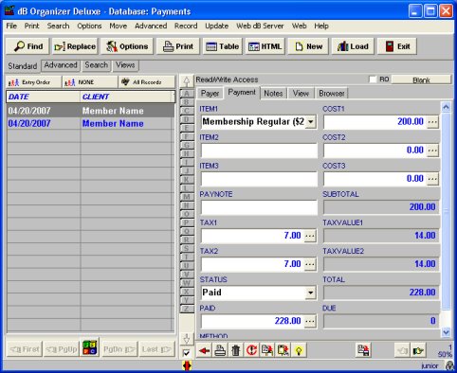Expand the STATUS Paid dropdown
The width and height of the screenshot is (457, 373).
tap(311, 293)
